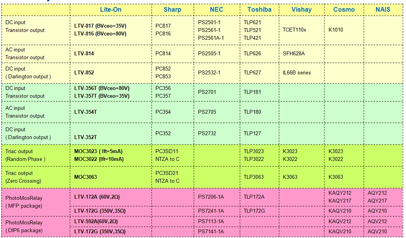Screen dimensions: 406x238
Task: Select the LTV-816 (BVceo=80V) entry
Action: pyautogui.click(x=100, y=33)
